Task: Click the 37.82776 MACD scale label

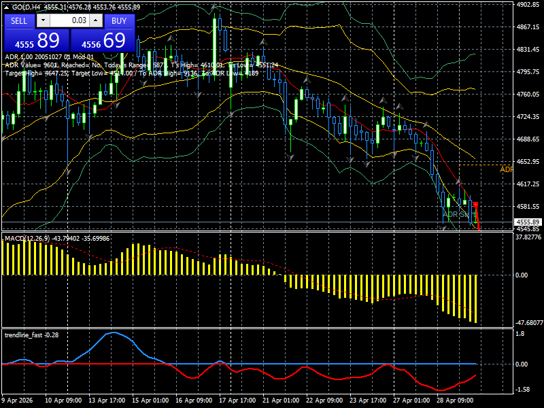Action: [528, 237]
